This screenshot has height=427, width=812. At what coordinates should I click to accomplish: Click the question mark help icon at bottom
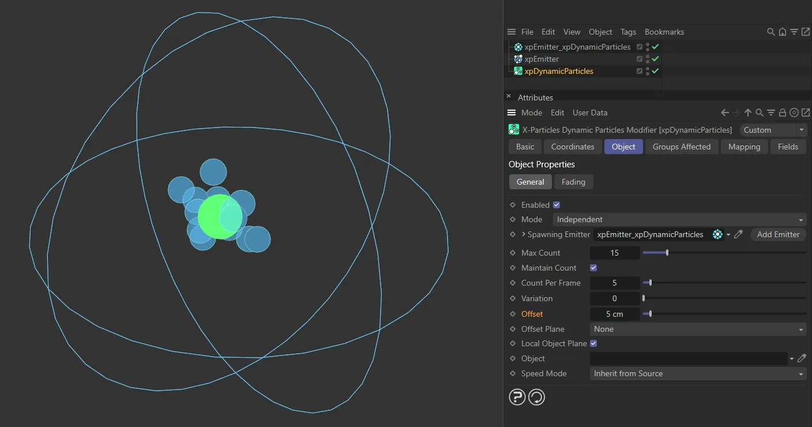(517, 397)
